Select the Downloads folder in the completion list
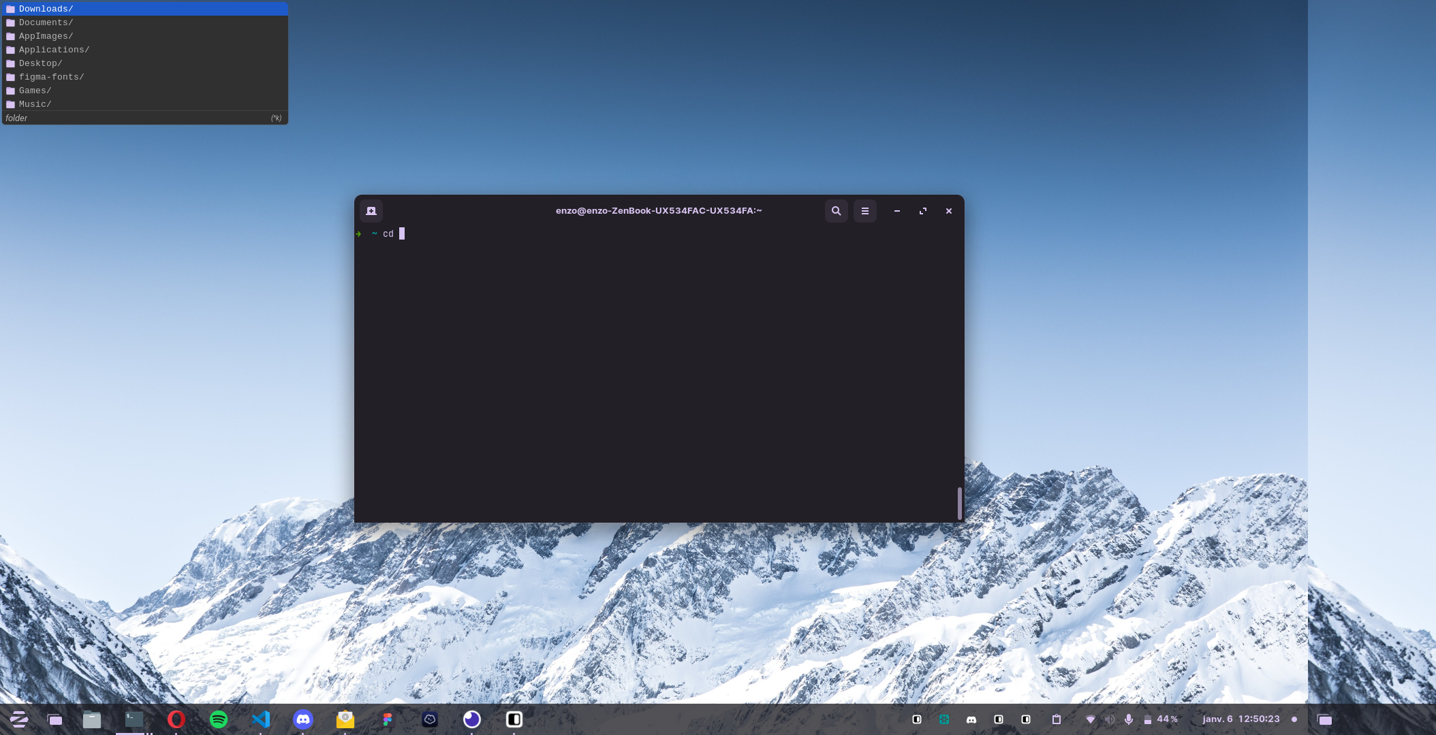Image resolution: width=1436 pixels, height=735 pixels. click(x=45, y=9)
